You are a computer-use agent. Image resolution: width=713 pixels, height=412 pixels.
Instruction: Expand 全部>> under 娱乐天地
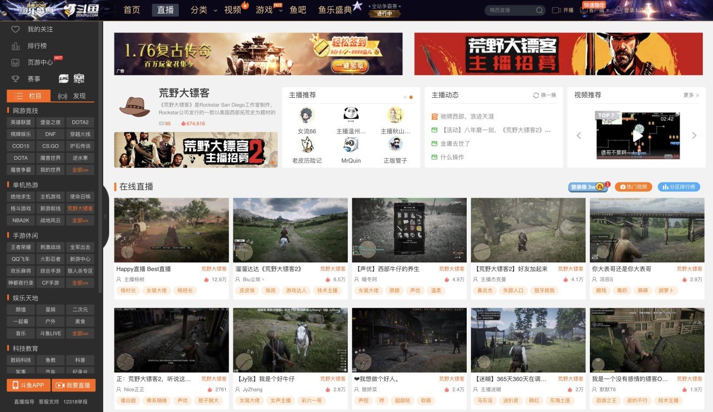[80, 334]
